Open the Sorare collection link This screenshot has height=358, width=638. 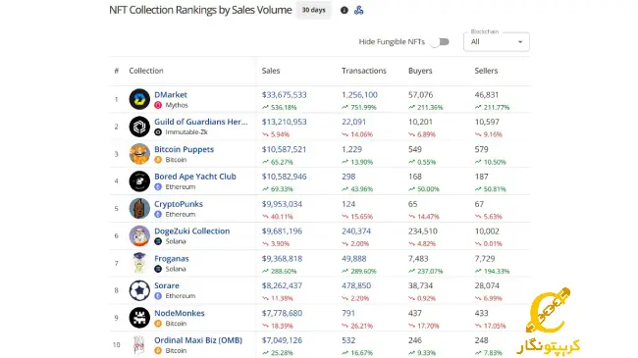pyautogui.click(x=167, y=285)
